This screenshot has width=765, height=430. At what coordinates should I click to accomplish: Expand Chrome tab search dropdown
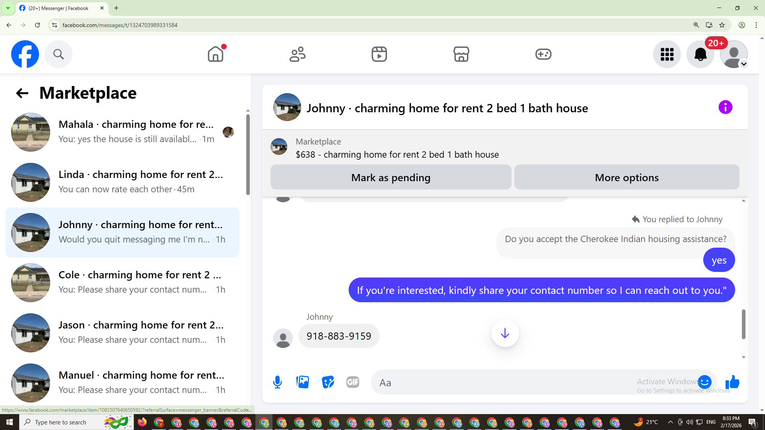[8, 8]
